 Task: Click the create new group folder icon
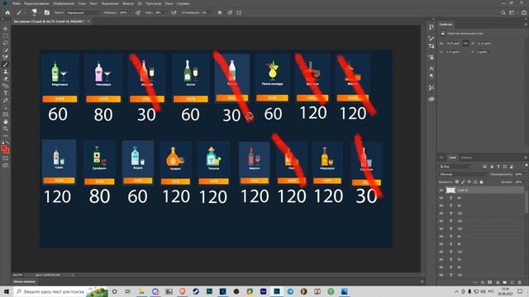coord(505,282)
